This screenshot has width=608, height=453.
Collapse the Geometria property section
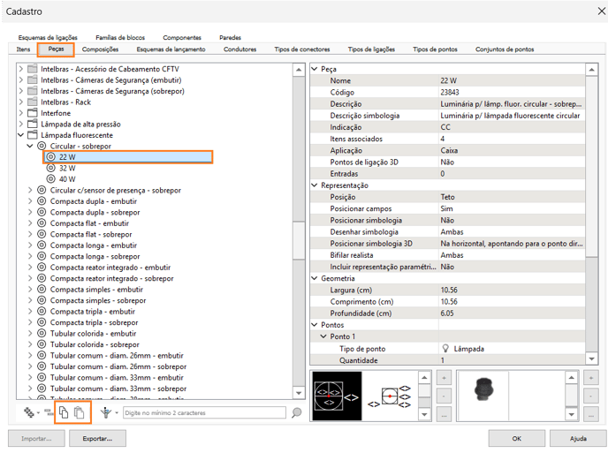pyautogui.click(x=314, y=278)
